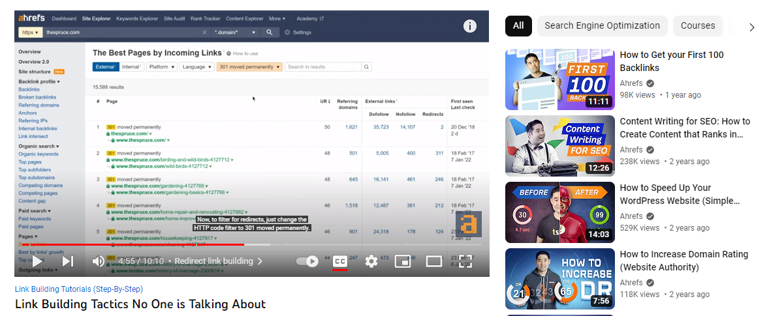Image resolution: width=769 pixels, height=316 pixels.
Task: Toggle the autoplay switch
Action: tap(307, 262)
